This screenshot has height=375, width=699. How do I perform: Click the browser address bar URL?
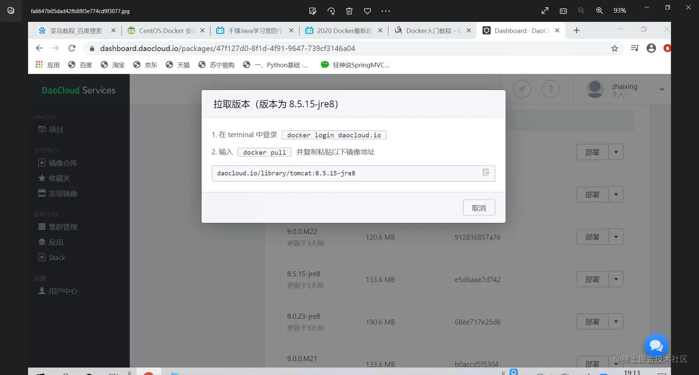tap(227, 48)
